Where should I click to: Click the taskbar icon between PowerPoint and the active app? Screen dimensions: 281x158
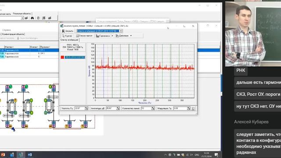(12, 155)
